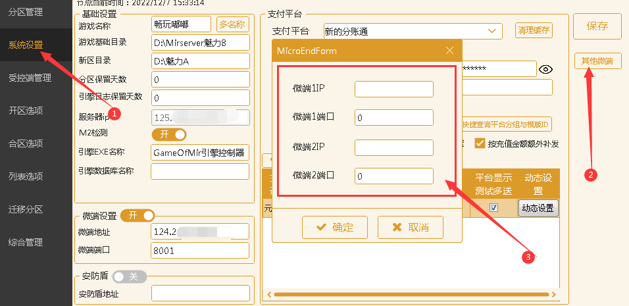The width and height of the screenshot is (629, 306).
Task: Click the eye icon to reveal password
Action: (x=545, y=69)
